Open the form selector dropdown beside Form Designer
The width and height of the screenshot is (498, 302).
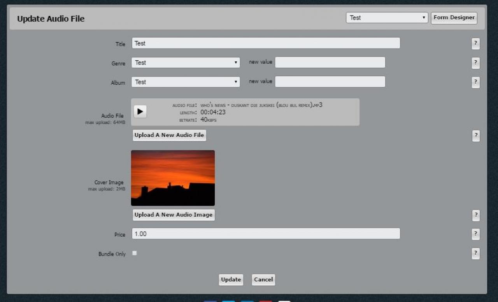[387, 18]
